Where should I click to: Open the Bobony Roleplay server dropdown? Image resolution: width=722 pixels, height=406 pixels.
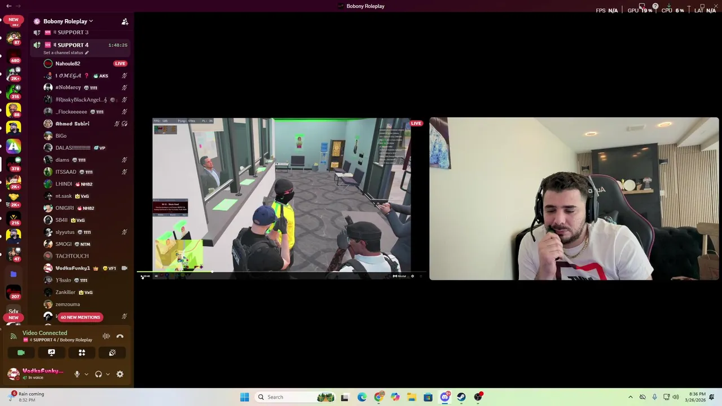(x=68, y=21)
